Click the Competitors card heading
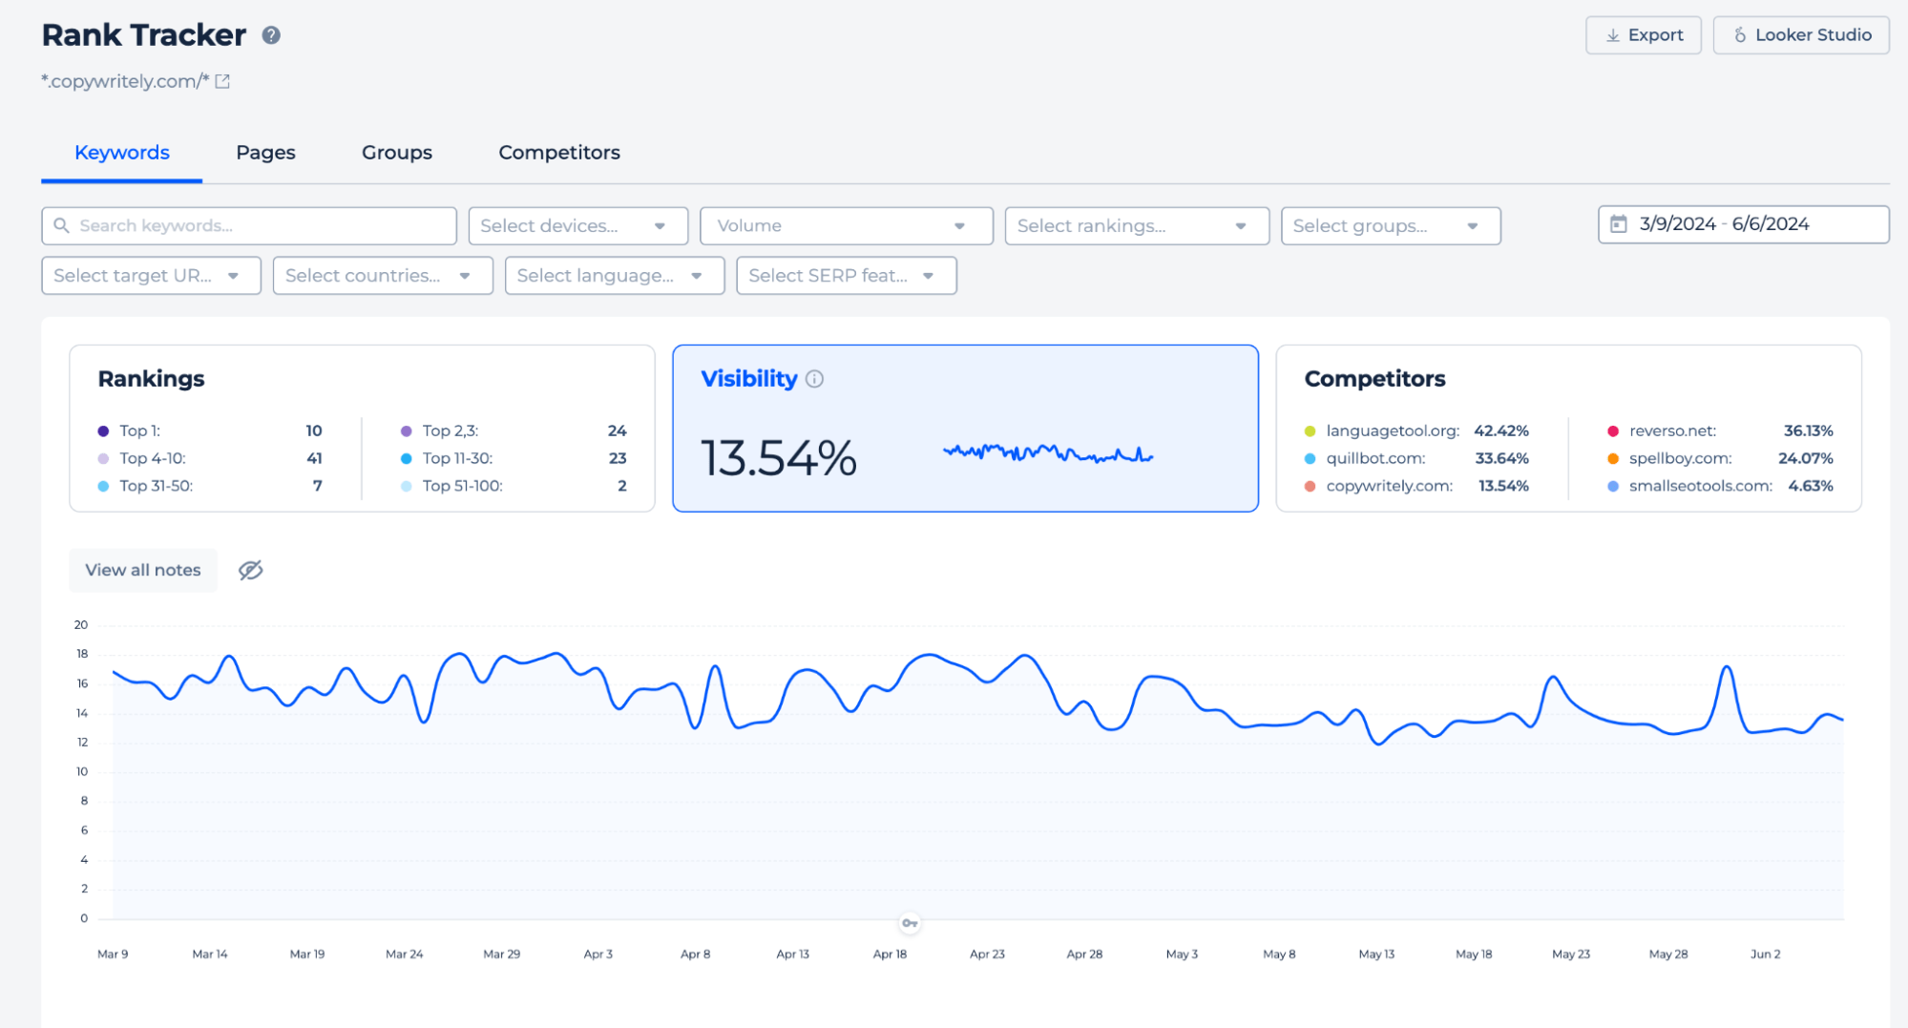1908x1028 pixels. tap(1374, 379)
